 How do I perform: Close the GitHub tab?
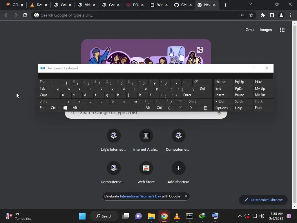pos(191,5)
